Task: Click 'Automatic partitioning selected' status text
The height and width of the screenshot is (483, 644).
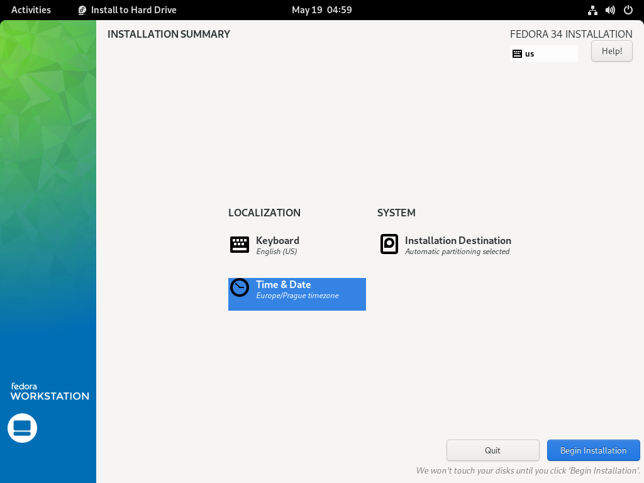Action: click(x=457, y=252)
